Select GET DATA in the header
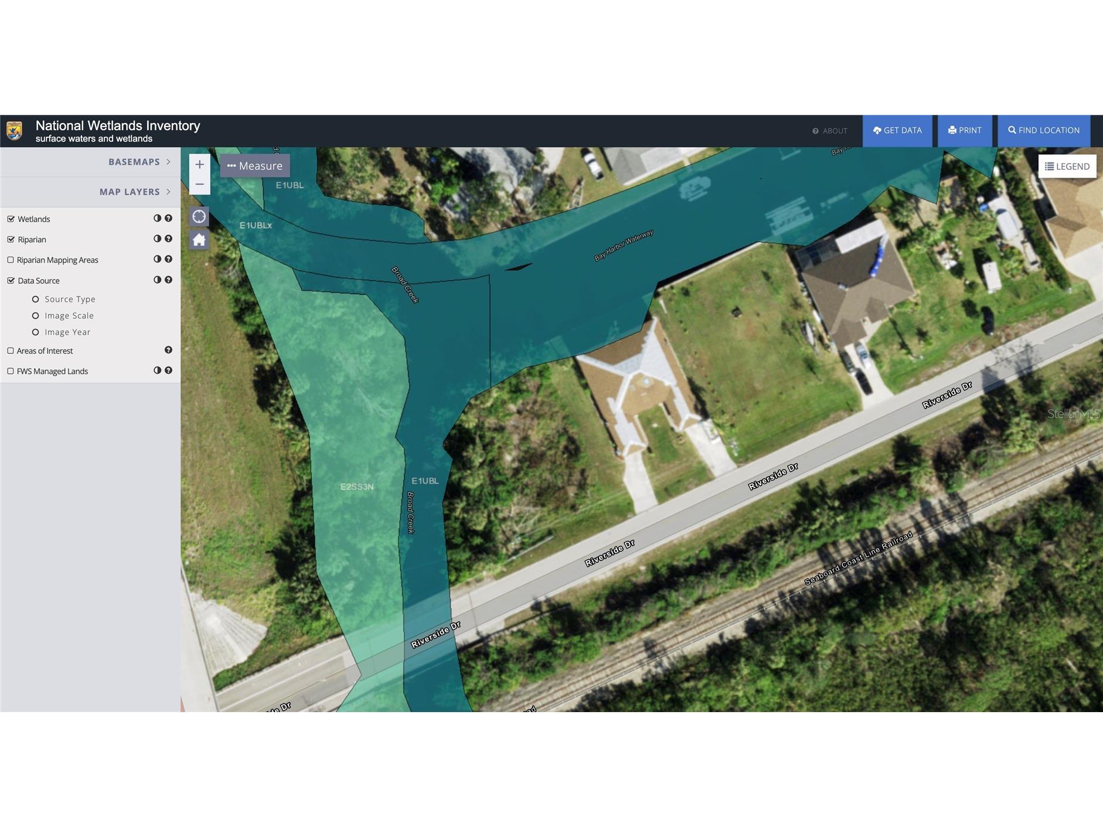The width and height of the screenshot is (1103, 827). tap(897, 131)
